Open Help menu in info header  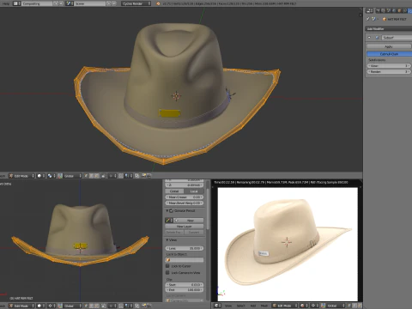[6, 3]
